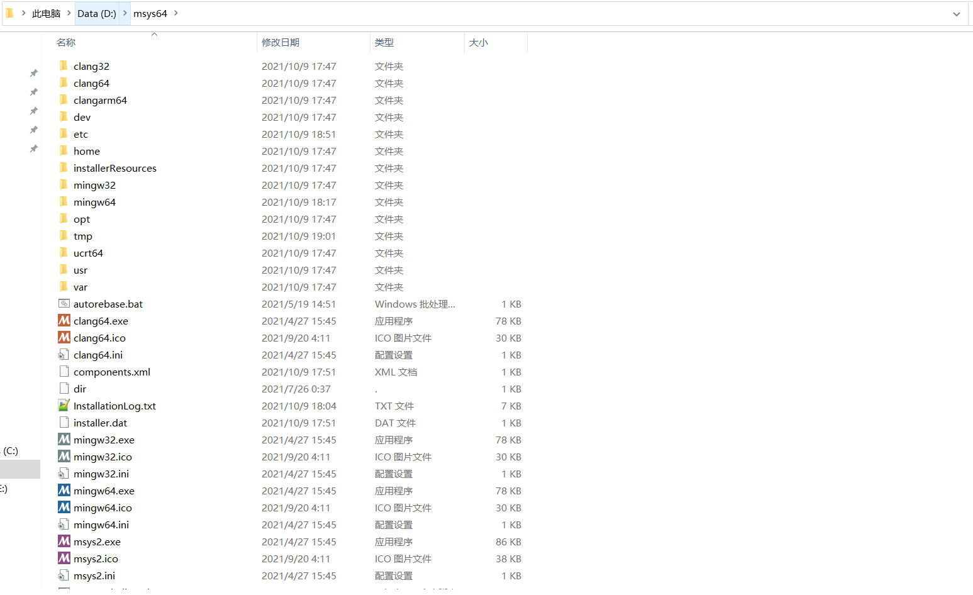Expand the chevron after 此电脑 breadcrumb
The image size is (973, 595).
point(69,13)
